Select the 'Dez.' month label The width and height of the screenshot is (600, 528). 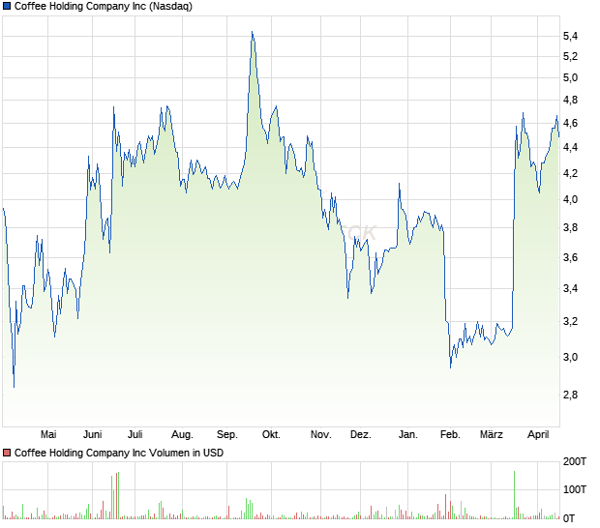(x=361, y=435)
